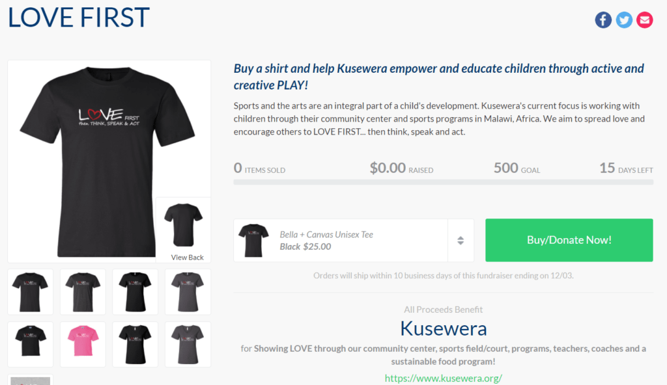This screenshot has width=667, height=385.
Task: Choose the small black youth tee thumbnail
Action: [30, 344]
